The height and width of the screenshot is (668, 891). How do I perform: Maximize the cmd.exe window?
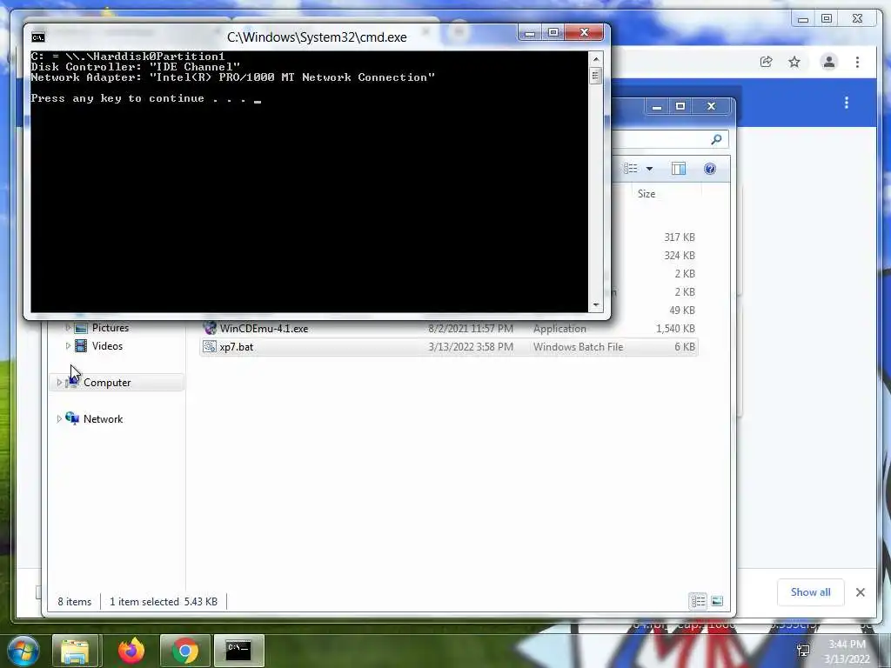pos(553,33)
